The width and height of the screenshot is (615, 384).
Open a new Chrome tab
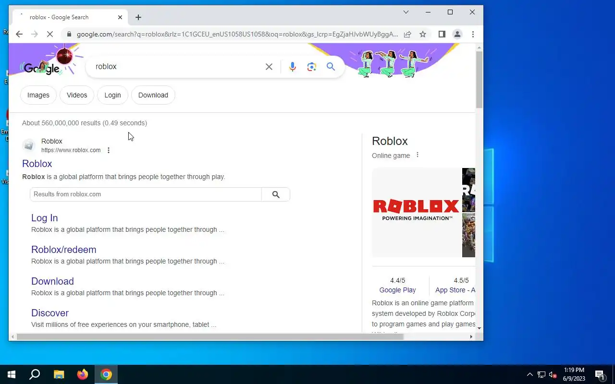pyautogui.click(x=138, y=17)
